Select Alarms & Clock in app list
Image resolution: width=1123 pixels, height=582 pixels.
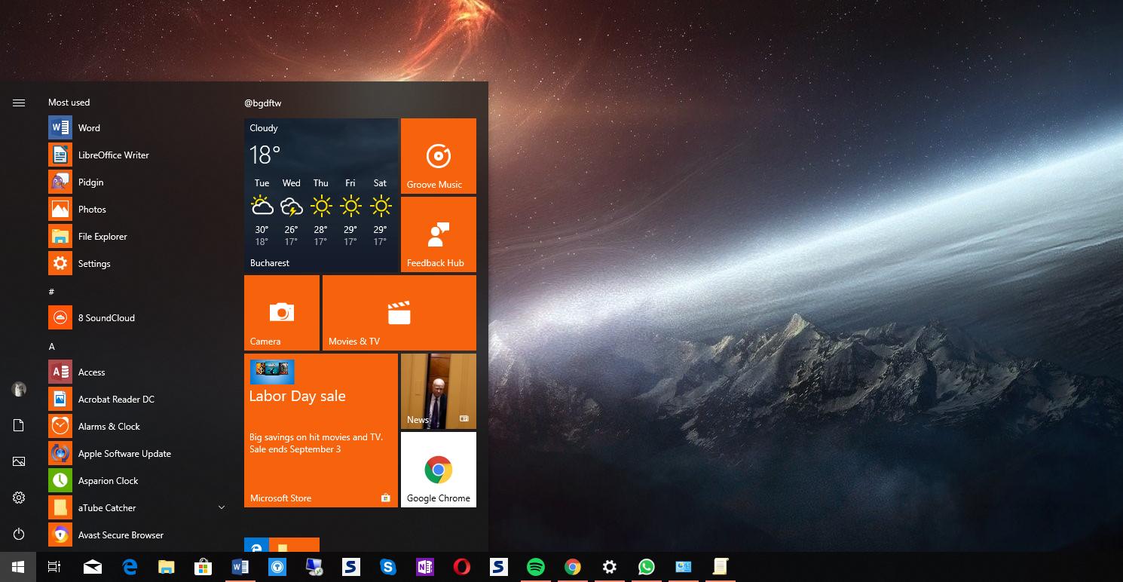pyautogui.click(x=109, y=427)
